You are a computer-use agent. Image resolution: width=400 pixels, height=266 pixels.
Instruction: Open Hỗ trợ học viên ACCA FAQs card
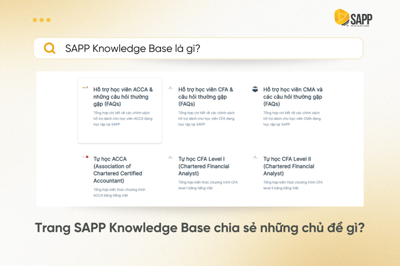click(120, 110)
